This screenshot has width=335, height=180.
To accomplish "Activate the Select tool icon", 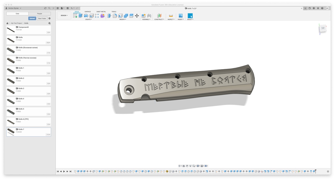I will 190,16.
